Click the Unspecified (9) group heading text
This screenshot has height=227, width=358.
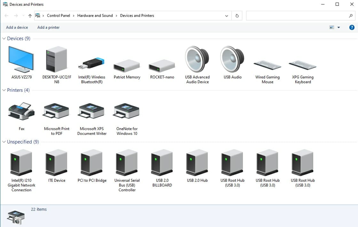[23, 142]
